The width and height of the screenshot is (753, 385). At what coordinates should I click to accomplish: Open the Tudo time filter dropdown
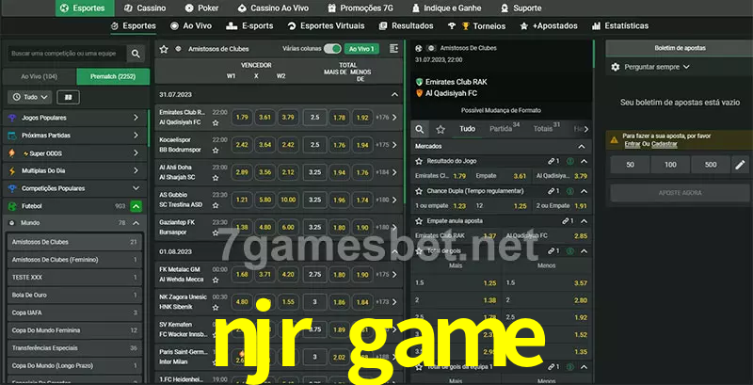(29, 97)
